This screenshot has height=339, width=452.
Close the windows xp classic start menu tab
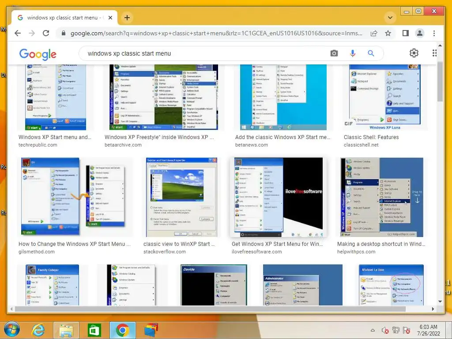pyautogui.click(x=110, y=18)
